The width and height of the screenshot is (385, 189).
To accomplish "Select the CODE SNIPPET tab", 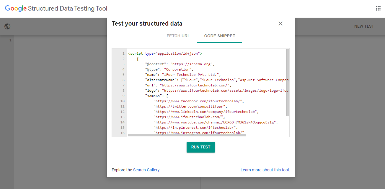I will tap(220, 36).
